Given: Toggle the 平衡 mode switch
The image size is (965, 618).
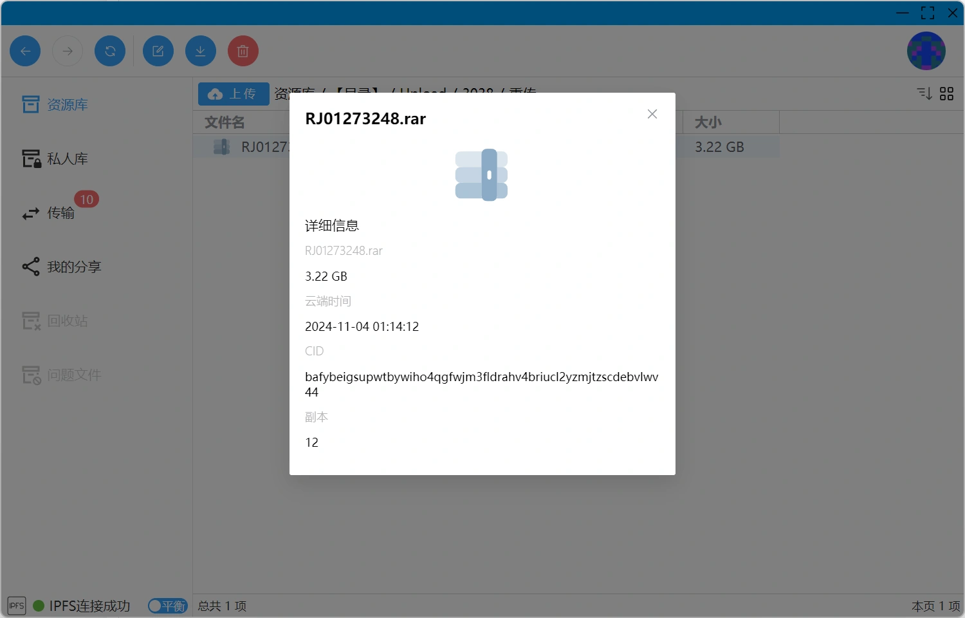Looking at the screenshot, I should pyautogui.click(x=168, y=606).
